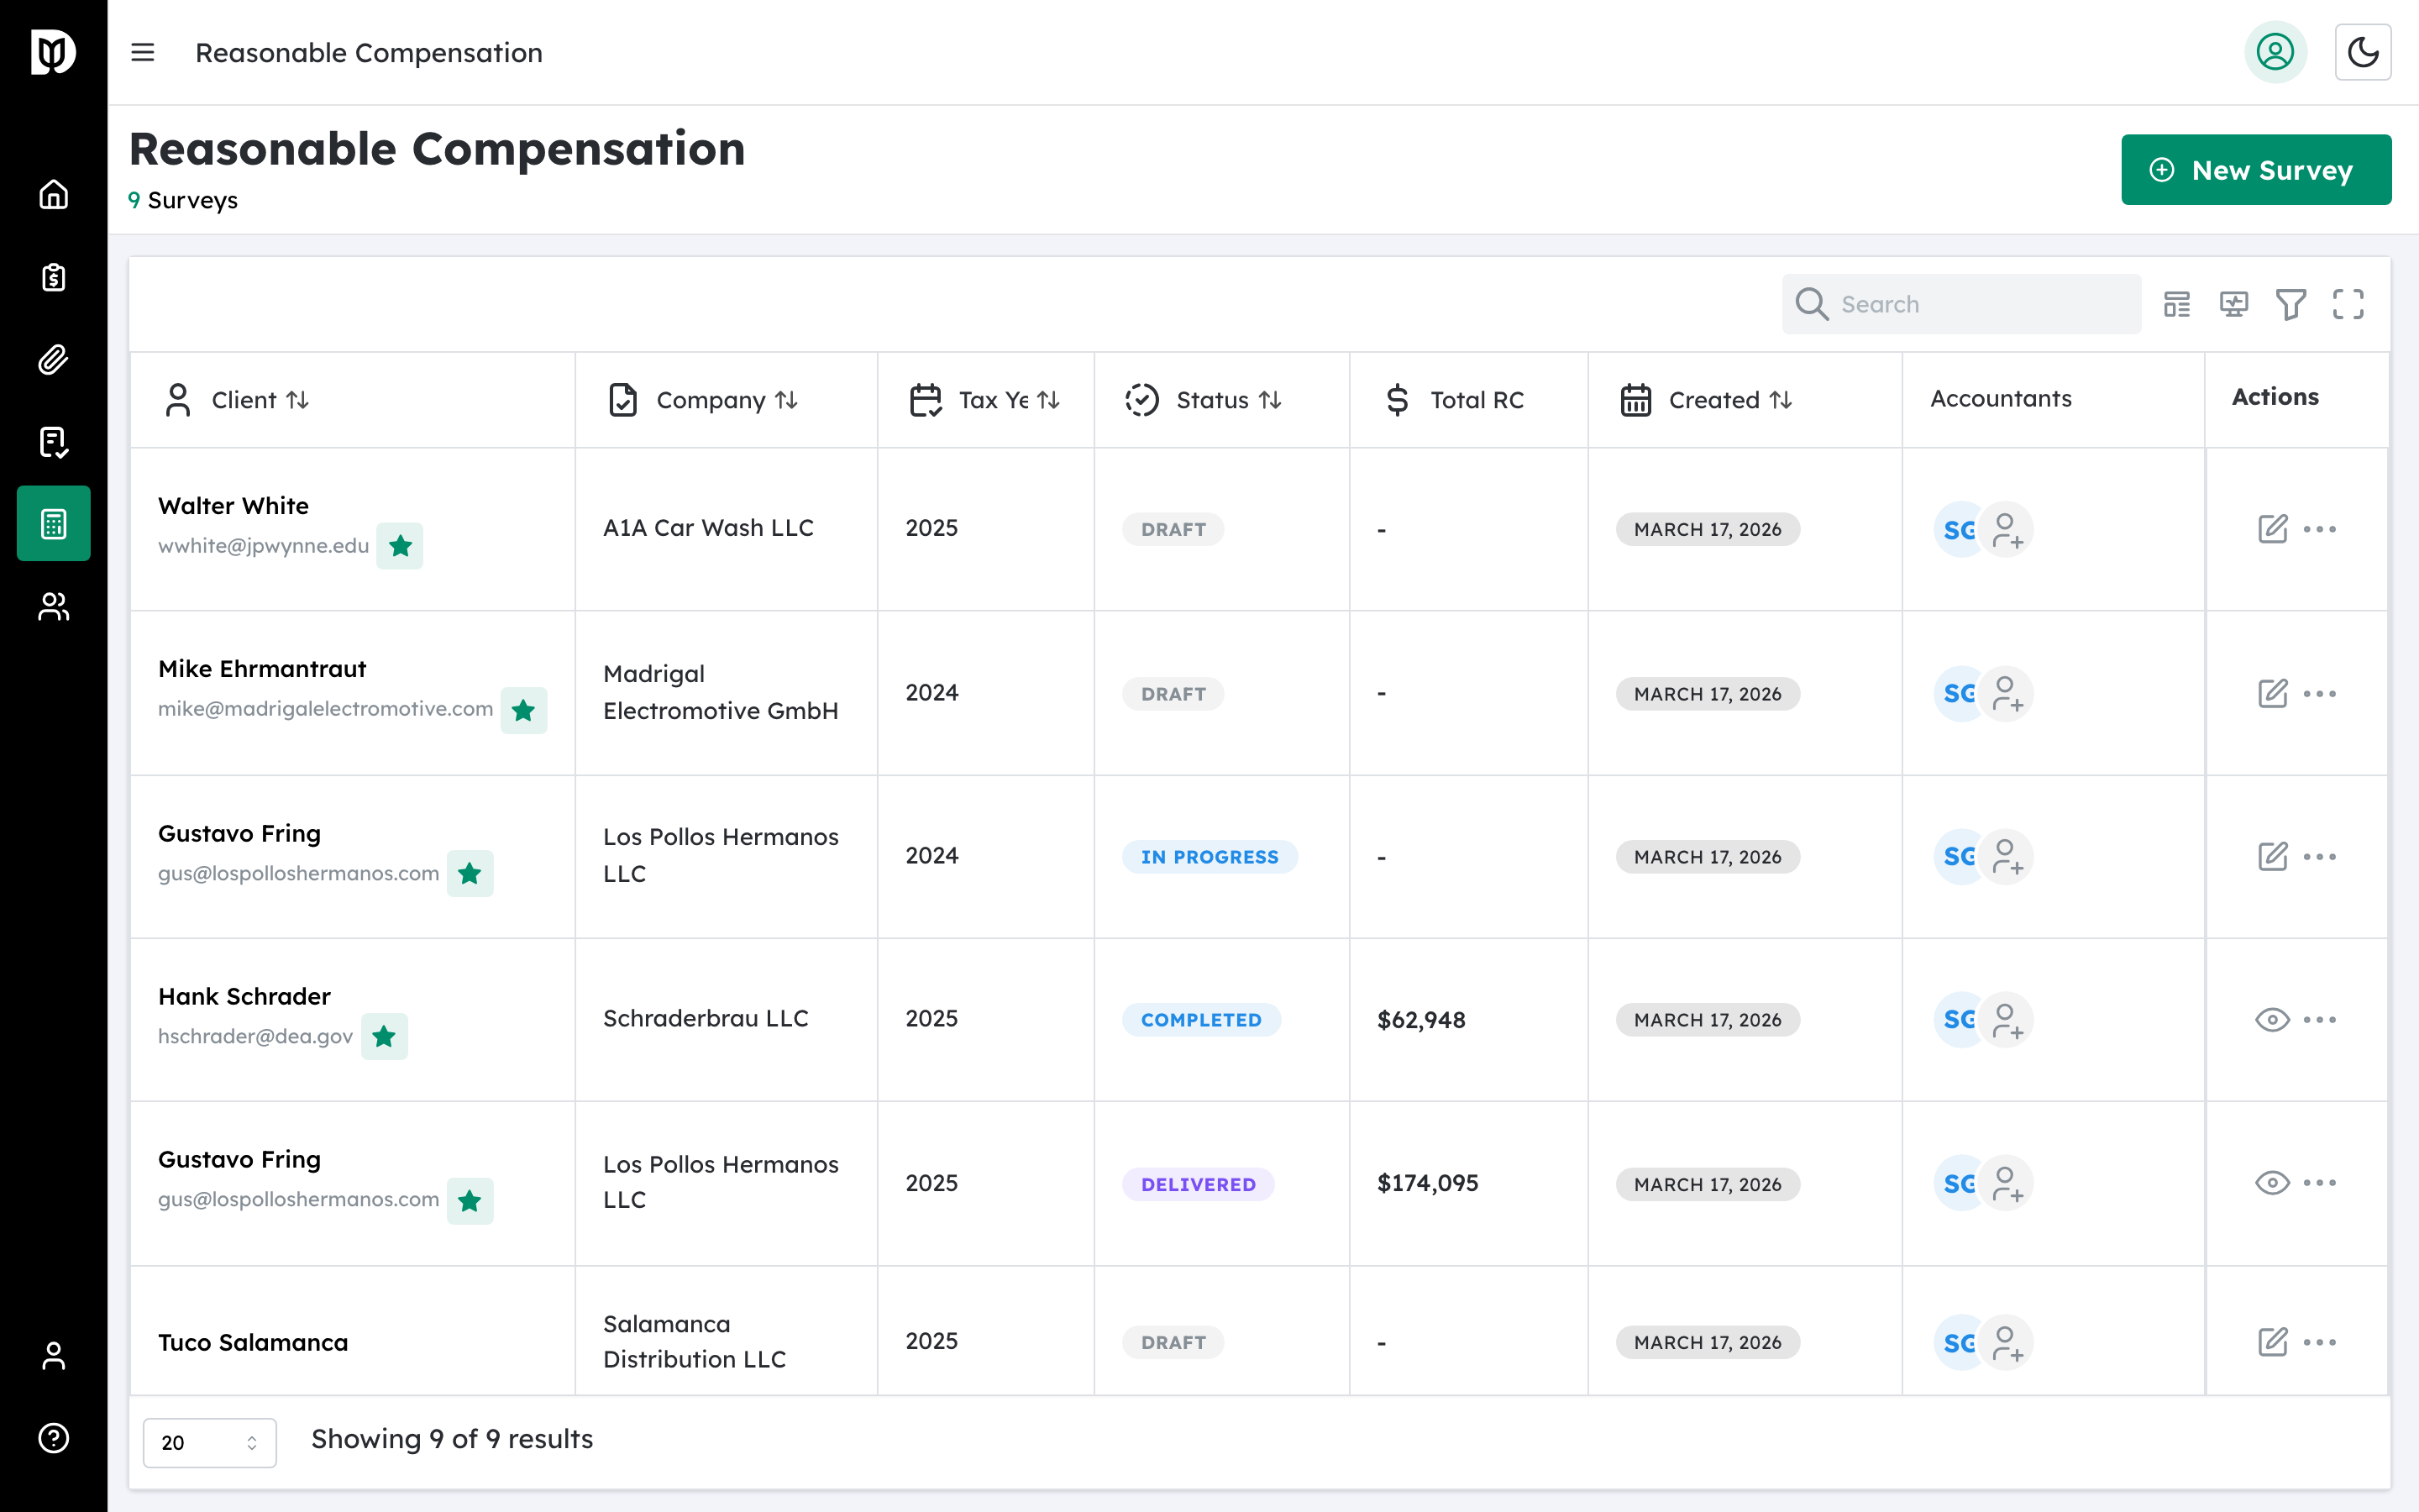Screen dimensions: 2419x1512
Task: Enter fullscreen using the expand icon
Action: [2349, 303]
